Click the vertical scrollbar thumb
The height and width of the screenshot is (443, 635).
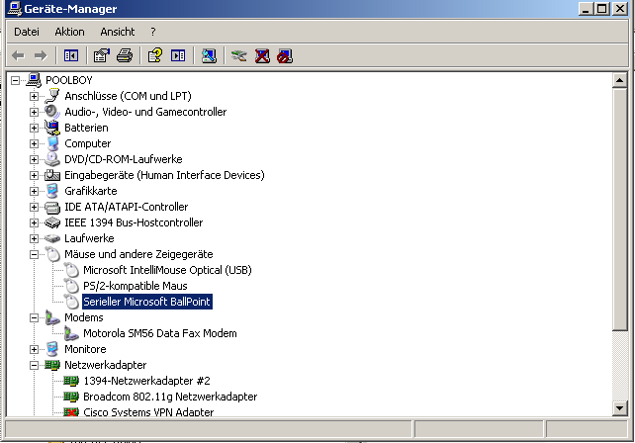pos(619,210)
